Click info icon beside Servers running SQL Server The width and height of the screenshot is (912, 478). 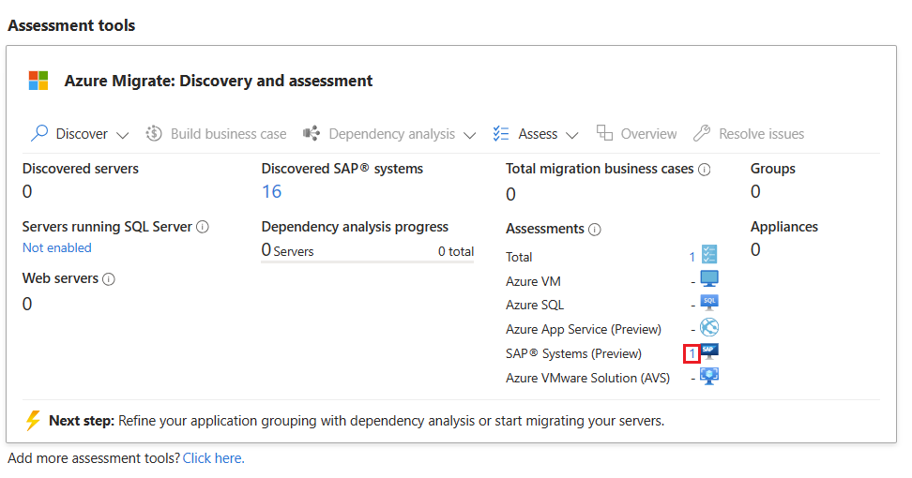point(203,227)
